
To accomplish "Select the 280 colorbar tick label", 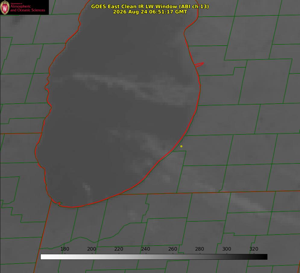I will point(200,249).
